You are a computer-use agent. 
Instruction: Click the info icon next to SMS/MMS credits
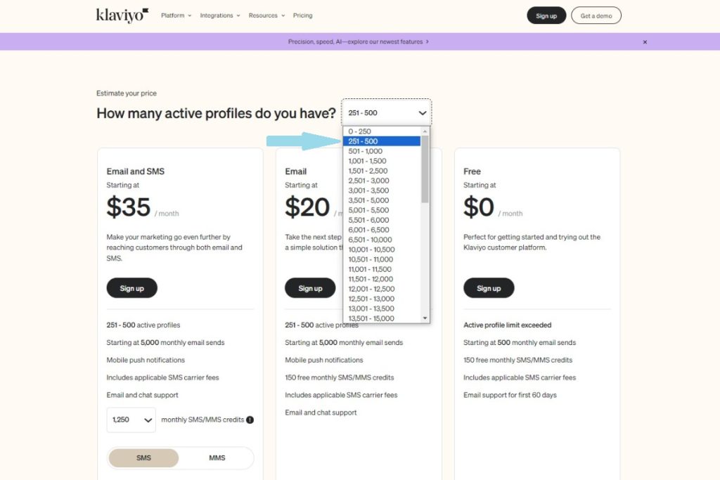pos(250,420)
